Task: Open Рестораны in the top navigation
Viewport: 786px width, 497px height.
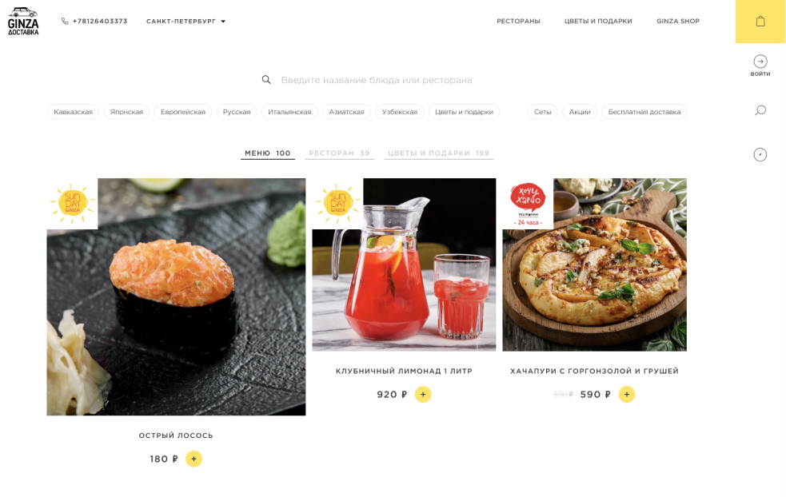Action: pyautogui.click(x=518, y=21)
